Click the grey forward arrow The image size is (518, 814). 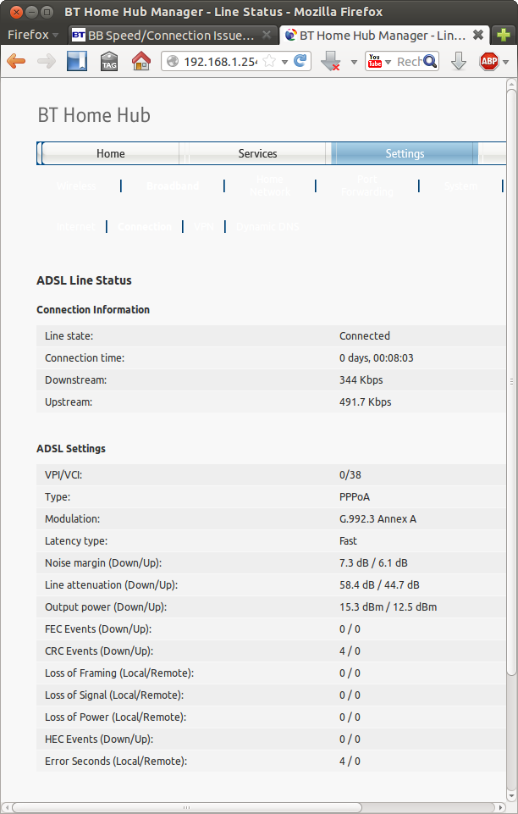(47, 61)
